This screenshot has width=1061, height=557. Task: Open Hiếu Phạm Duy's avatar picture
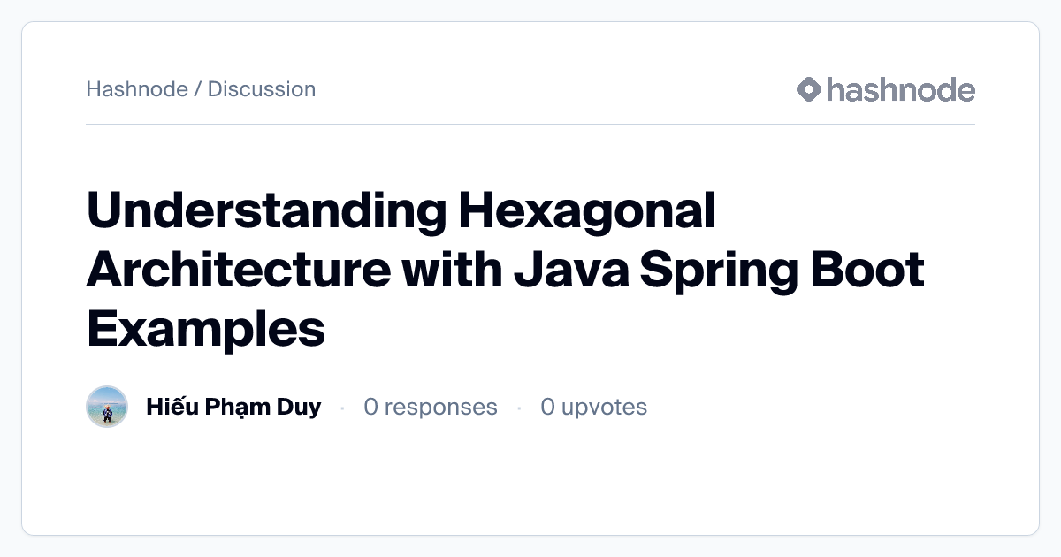107,407
